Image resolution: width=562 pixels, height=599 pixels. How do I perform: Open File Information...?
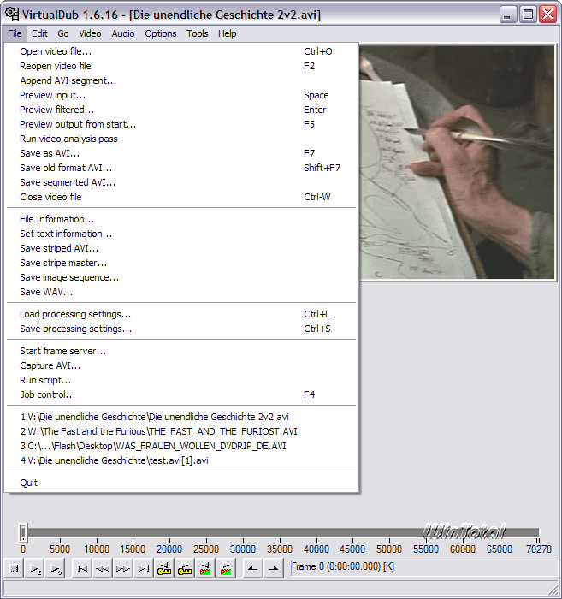(x=181, y=219)
